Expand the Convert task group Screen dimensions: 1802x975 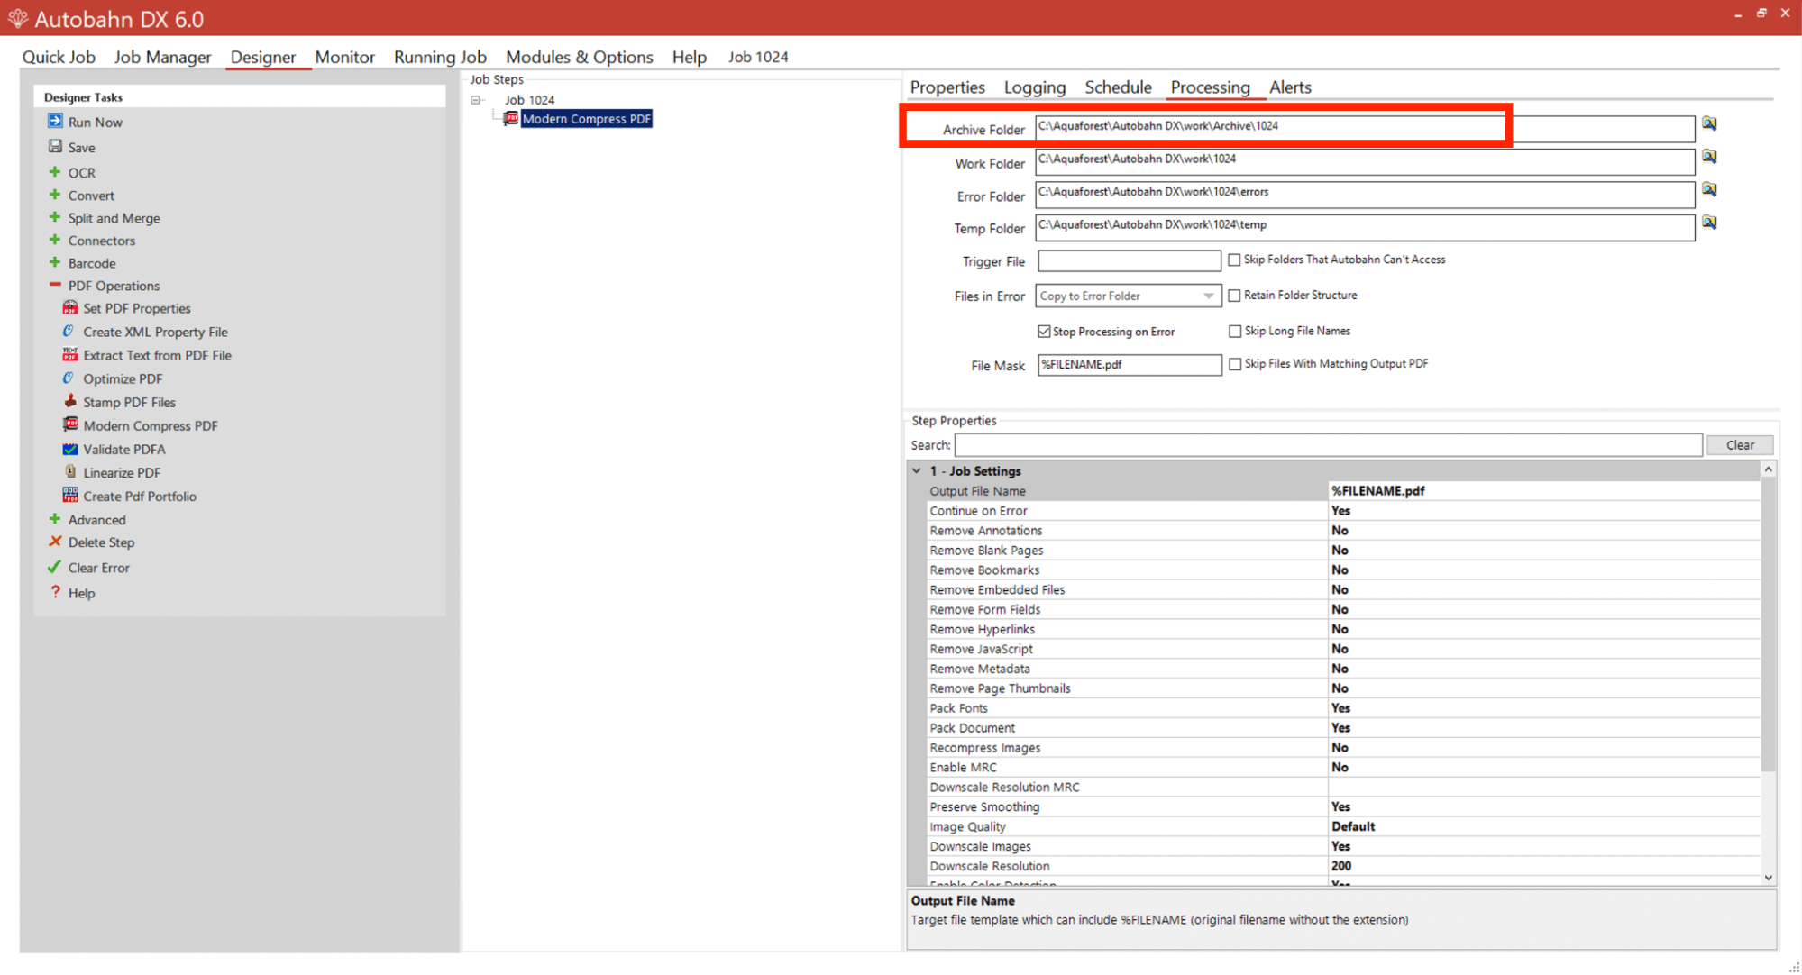click(55, 195)
